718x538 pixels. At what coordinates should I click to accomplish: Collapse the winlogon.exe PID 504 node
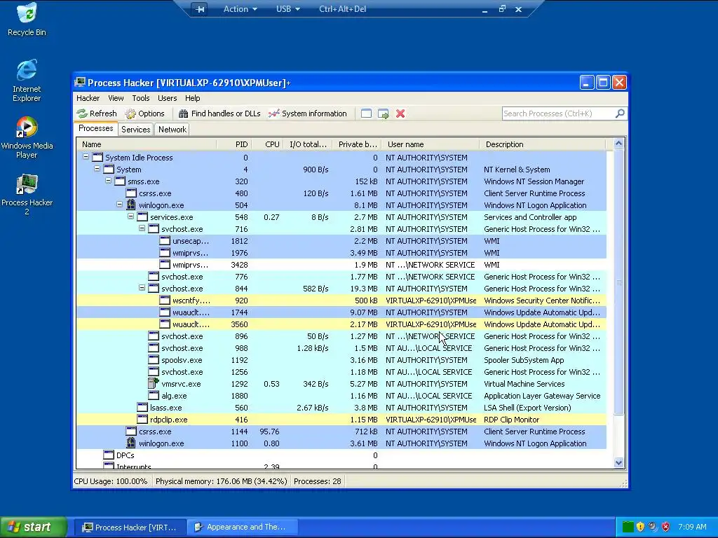(119, 204)
